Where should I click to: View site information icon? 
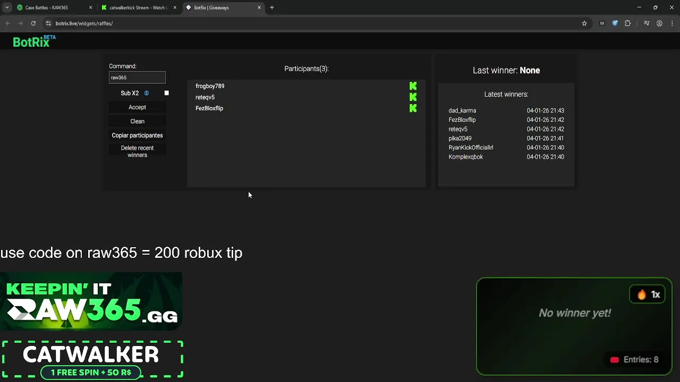[48, 23]
